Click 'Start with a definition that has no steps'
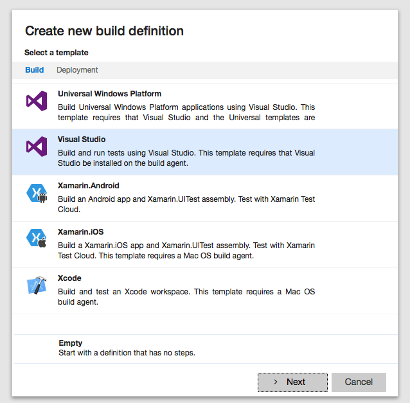The image size is (410, 403). click(127, 352)
